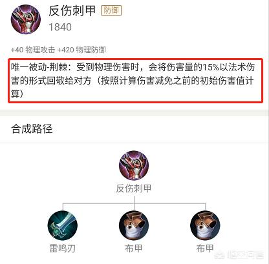Click the 防御 category tag
The image size is (269, 264).
111,10
